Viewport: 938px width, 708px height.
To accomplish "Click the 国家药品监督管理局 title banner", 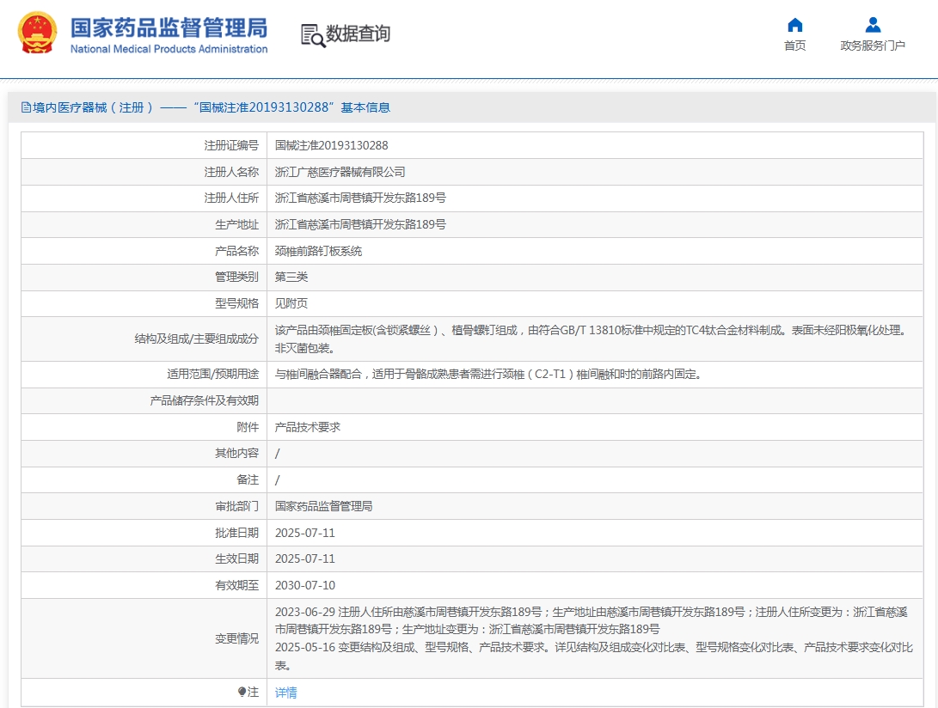I will 169,28.
